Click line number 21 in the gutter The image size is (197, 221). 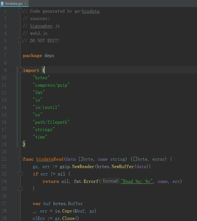[x=4, y=159]
